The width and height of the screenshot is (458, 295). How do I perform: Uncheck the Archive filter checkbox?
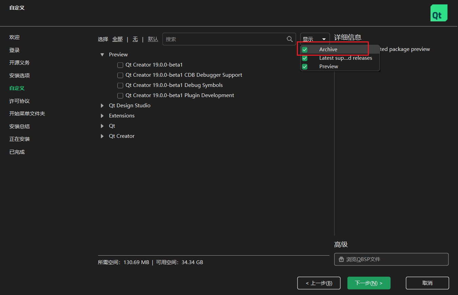(x=305, y=50)
